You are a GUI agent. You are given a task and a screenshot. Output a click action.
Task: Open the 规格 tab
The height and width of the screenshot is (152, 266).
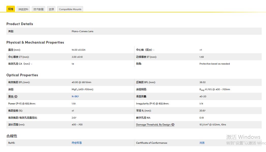tap(11, 9)
